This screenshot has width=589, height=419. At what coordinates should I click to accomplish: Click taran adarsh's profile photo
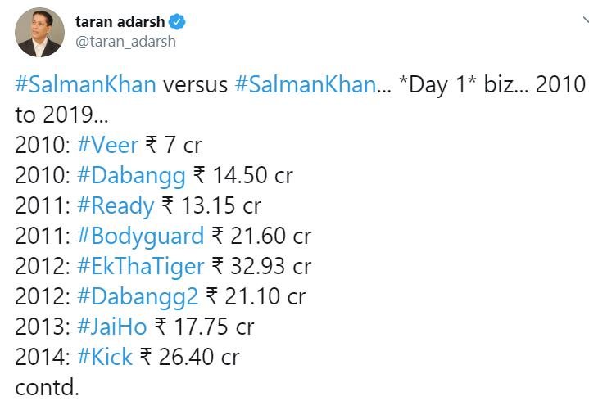pos(39,33)
